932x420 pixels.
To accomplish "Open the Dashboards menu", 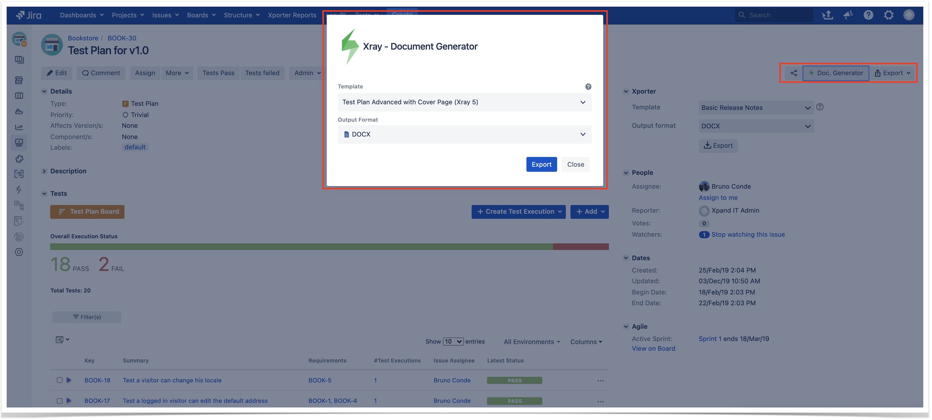I will pyautogui.click(x=82, y=15).
